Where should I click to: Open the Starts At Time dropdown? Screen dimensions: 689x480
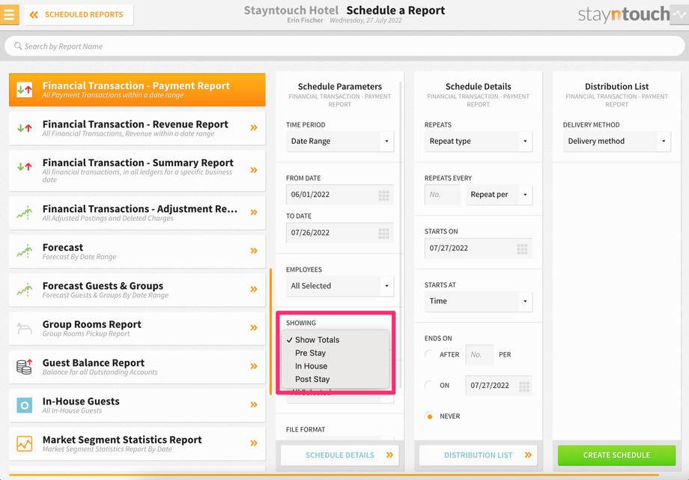coord(478,301)
